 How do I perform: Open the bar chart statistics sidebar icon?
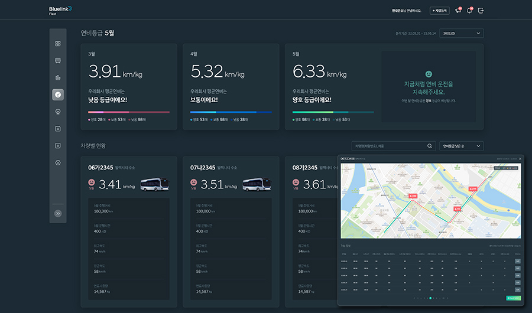tap(58, 77)
